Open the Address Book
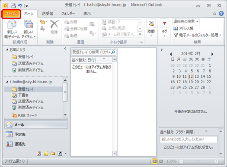Viewport: 227px width, 167px height. coord(183,28)
